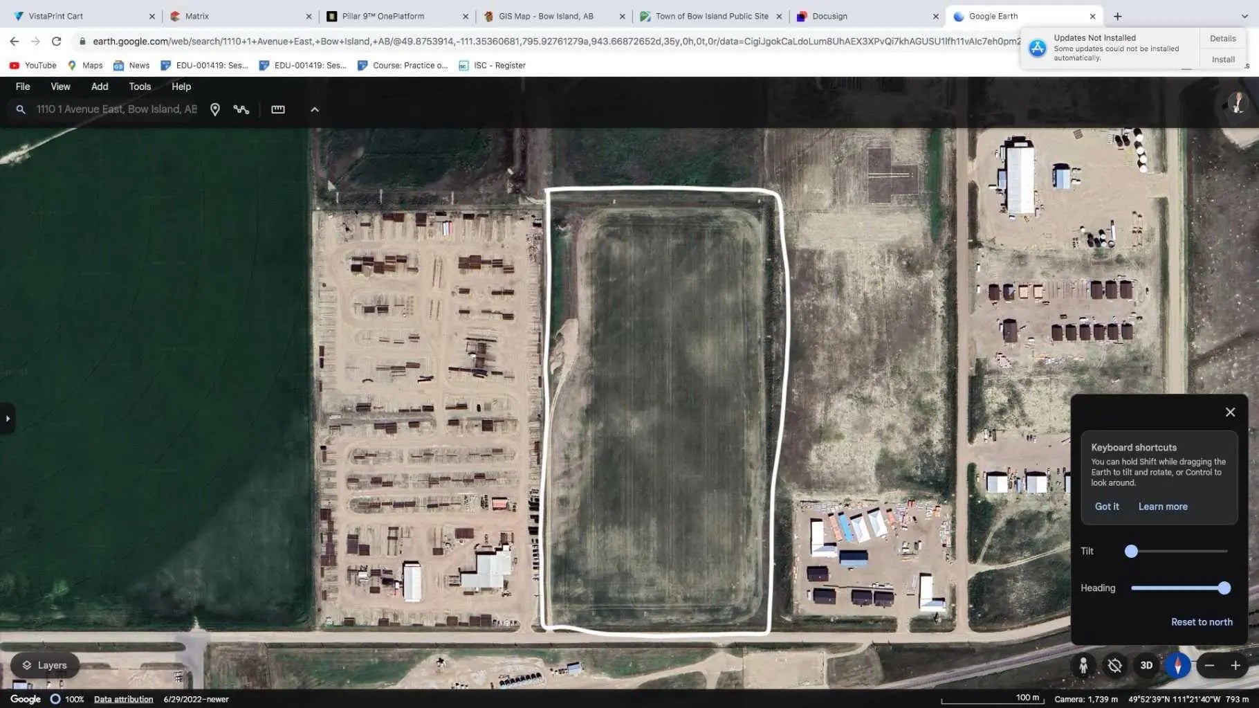This screenshot has height=708, width=1259.
Task: Collapse the toolbar with the up chevron
Action: (315, 109)
